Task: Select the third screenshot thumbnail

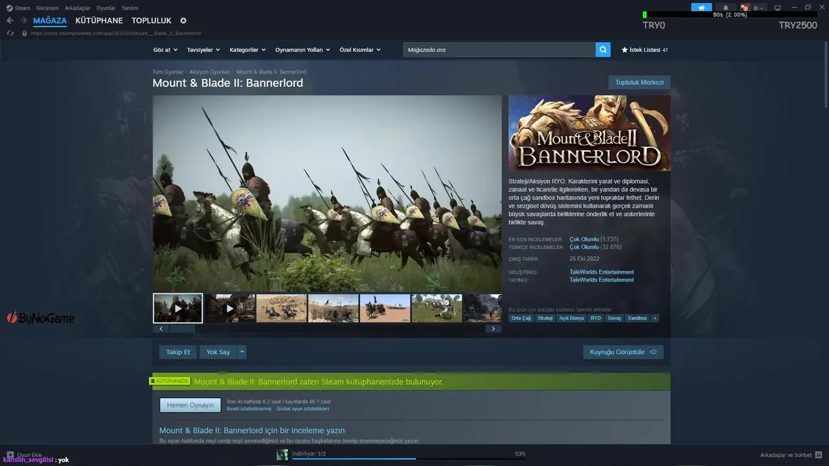Action: pyautogui.click(x=281, y=308)
